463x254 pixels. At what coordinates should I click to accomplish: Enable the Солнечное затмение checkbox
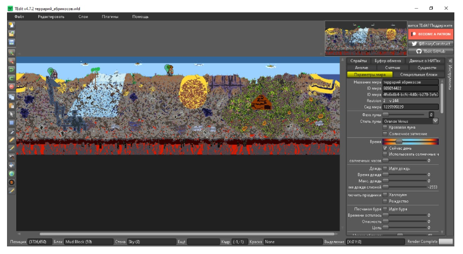385,134
